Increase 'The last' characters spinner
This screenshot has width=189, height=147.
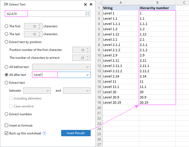pos(40,33)
